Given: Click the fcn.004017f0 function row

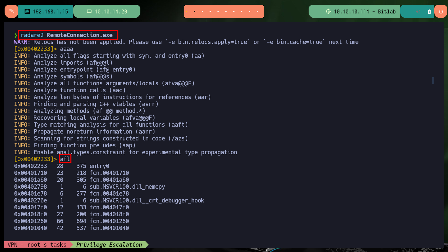Looking at the screenshot, I should (71, 207).
